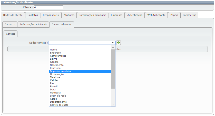The image size is (215, 116).
Task: Click the dropdown list scroll-down arrow
Action: coord(113,104)
